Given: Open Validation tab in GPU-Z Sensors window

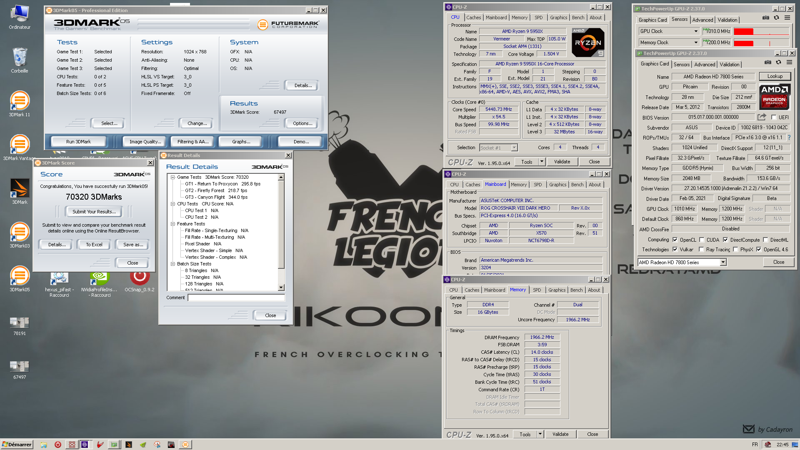Looking at the screenshot, I should pos(727,20).
